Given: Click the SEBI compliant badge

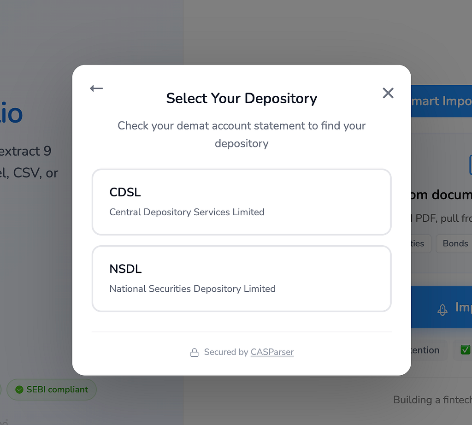Looking at the screenshot, I should [x=52, y=390].
